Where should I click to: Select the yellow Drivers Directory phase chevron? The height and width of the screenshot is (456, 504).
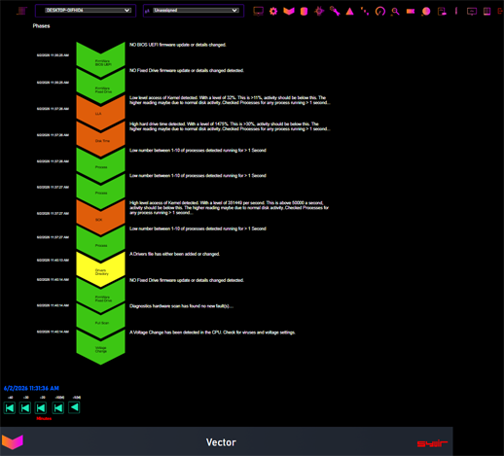coord(100,270)
